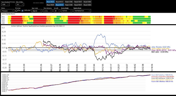The width and height of the screenshot is (176, 96).
Task: Toggle Ruuvi 0CCE in bottom sensor row
Action: [60, 5]
